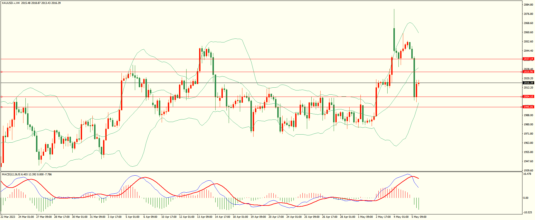The height and width of the screenshot is (220, 535).
Task: Click the 2076.80 price axis label
Action: coord(529,14)
